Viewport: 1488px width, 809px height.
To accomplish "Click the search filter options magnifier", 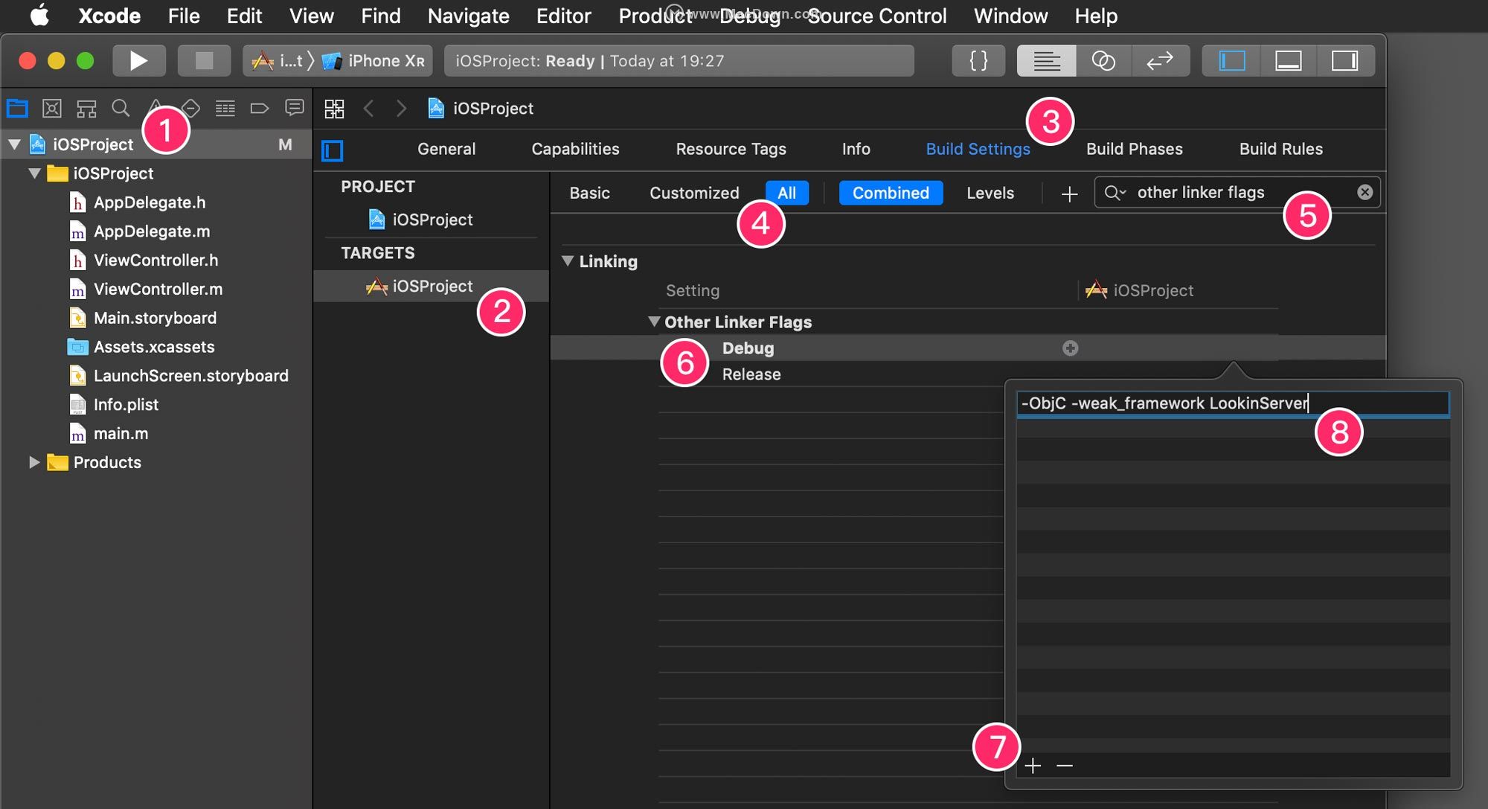I will 1115,193.
